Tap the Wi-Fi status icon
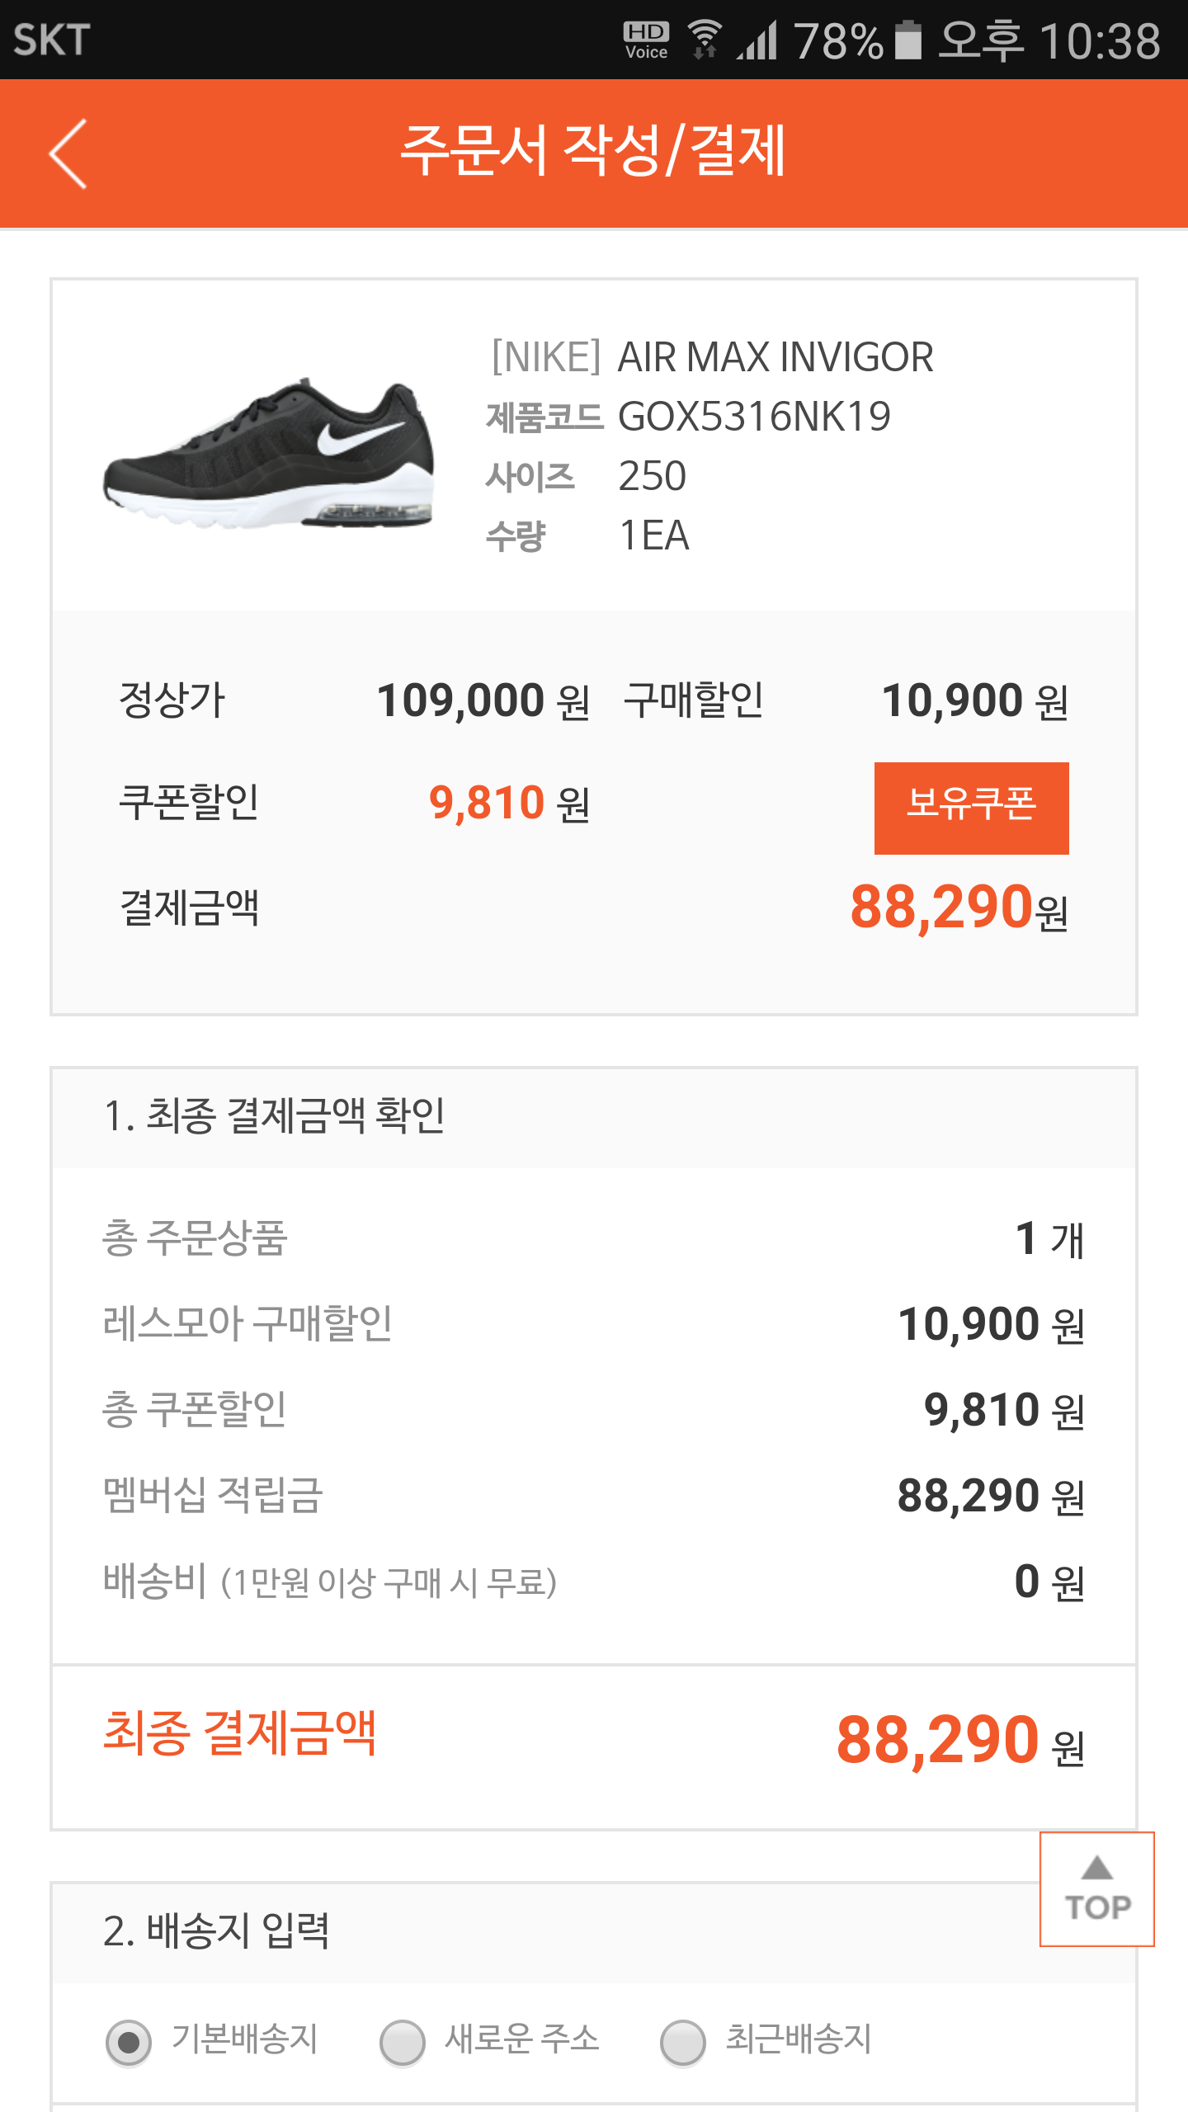 [x=705, y=40]
